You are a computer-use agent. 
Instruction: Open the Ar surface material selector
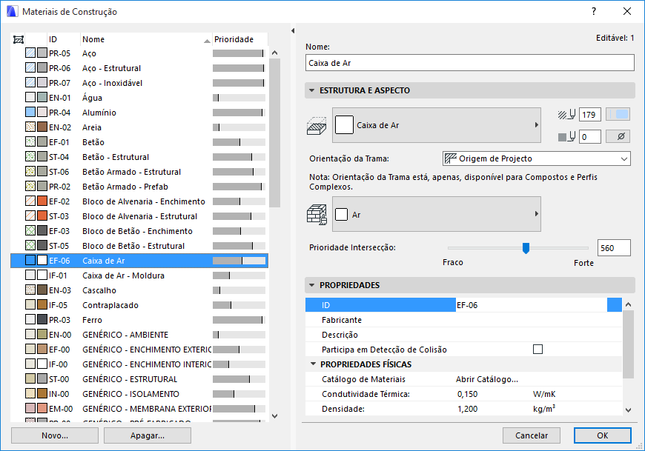[437, 214]
